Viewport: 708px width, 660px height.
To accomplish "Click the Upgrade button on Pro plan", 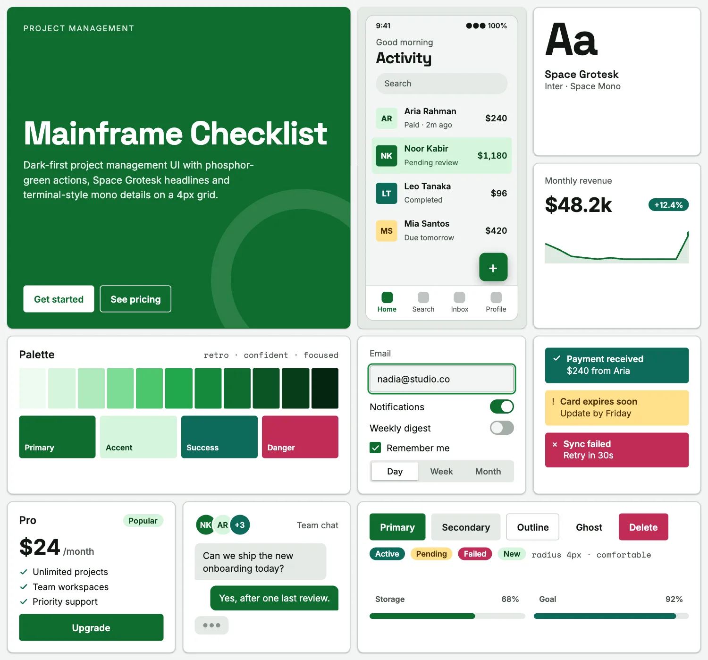I will point(91,627).
